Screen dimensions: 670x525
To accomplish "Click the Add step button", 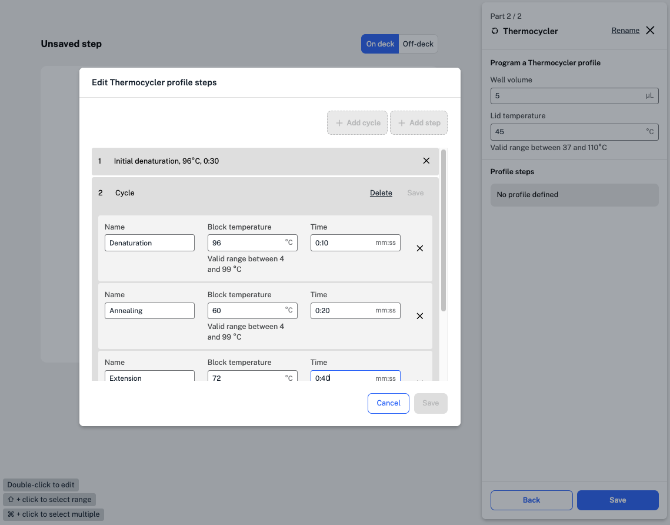I will [419, 123].
